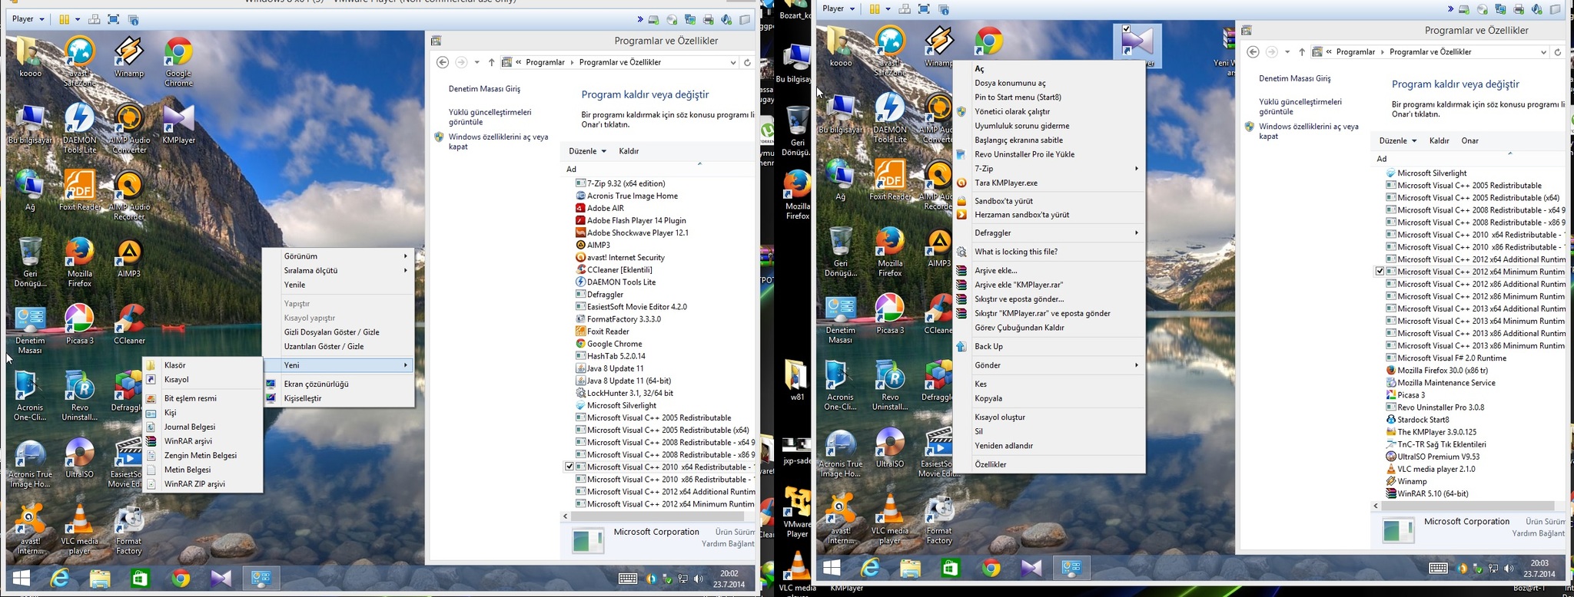Uncheck the ticked Visual C++ 2010 x64 Redistributable
Image resolution: width=1574 pixels, height=597 pixels.
[x=569, y=467]
